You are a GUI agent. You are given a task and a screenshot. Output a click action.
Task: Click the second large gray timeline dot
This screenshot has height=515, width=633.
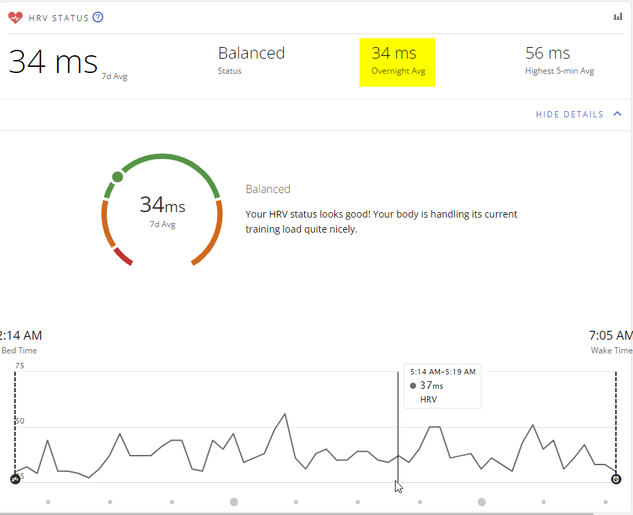pos(482,502)
